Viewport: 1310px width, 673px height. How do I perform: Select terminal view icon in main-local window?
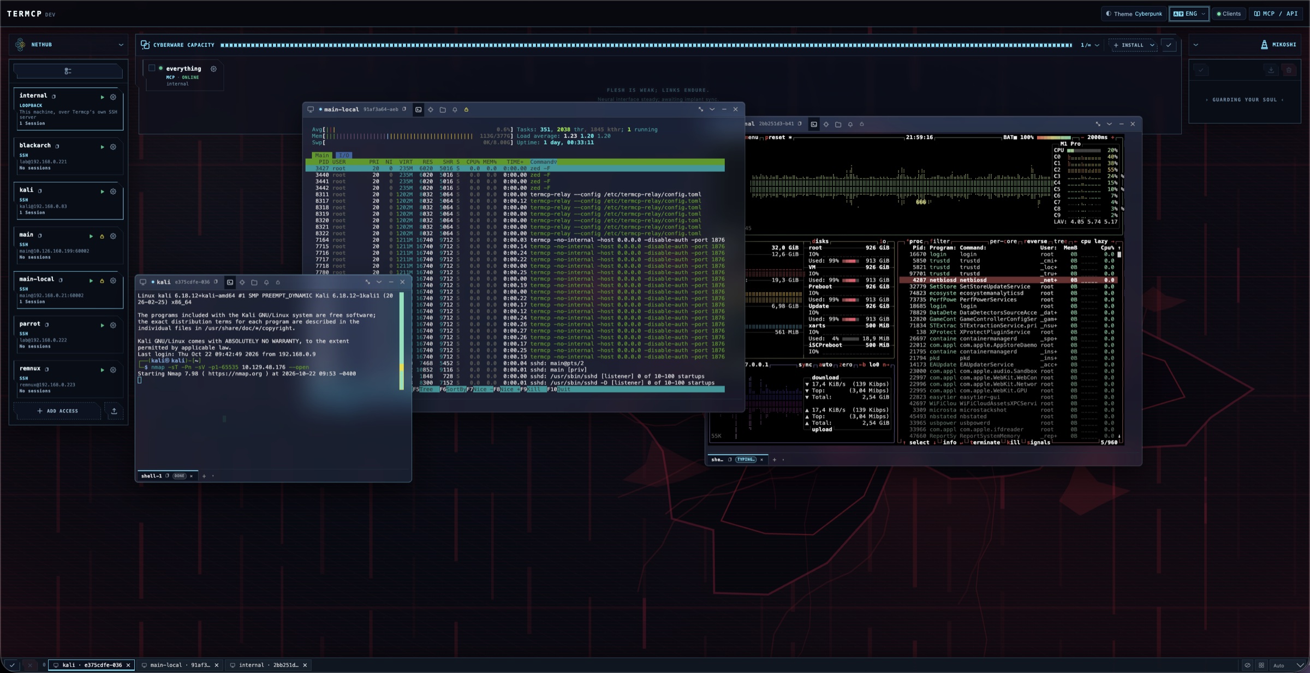click(418, 110)
